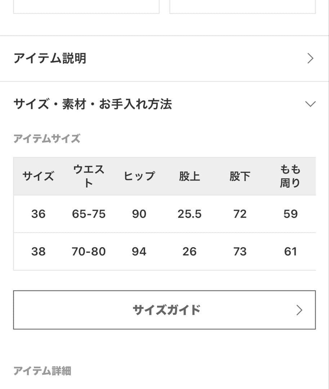Tap the アイテム説明 heading text

pyautogui.click(x=50, y=58)
